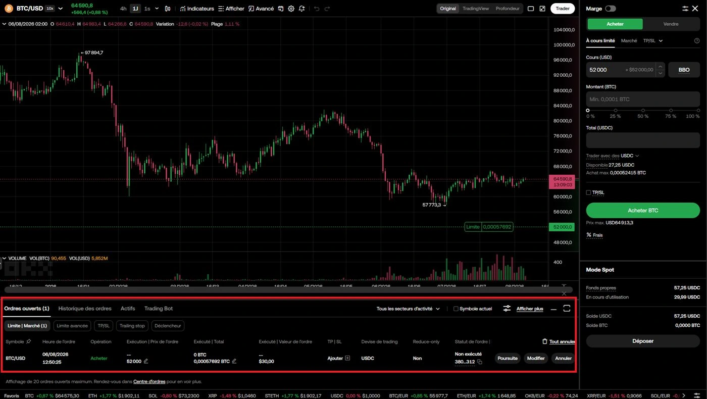Viewport: 707px width, 399px height.
Task: Check the Symbole actuel checkbox
Action: (456, 309)
